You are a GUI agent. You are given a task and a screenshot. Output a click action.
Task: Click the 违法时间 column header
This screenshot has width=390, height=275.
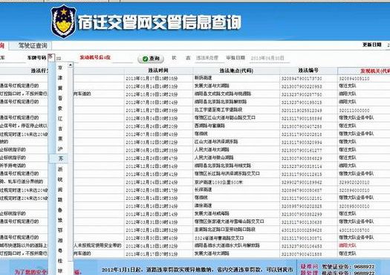point(158,71)
